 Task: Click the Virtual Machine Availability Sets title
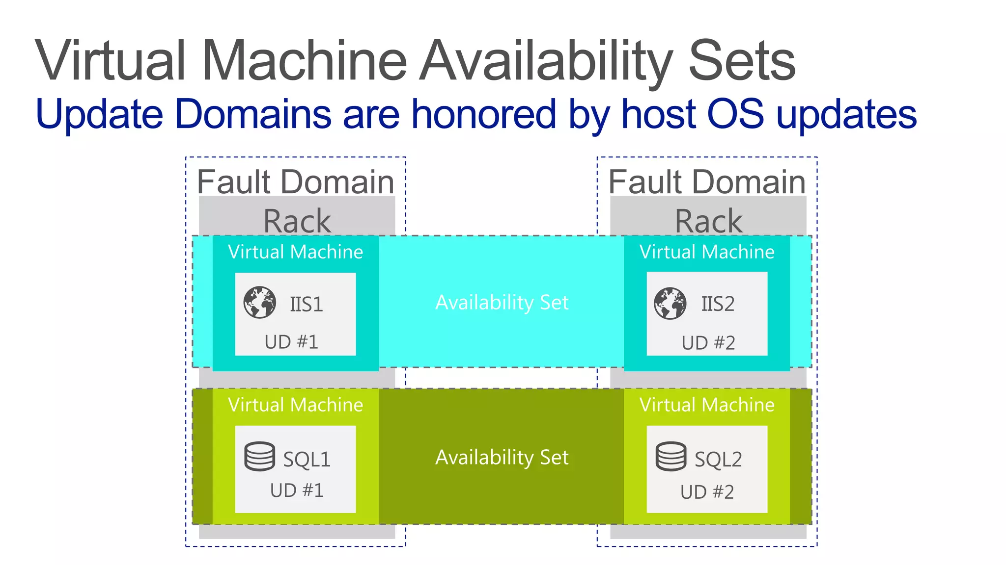[415, 61]
